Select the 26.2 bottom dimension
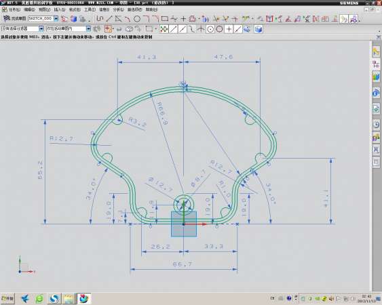Image resolution: width=382 pixels, height=305 pixels. point(160,247)
